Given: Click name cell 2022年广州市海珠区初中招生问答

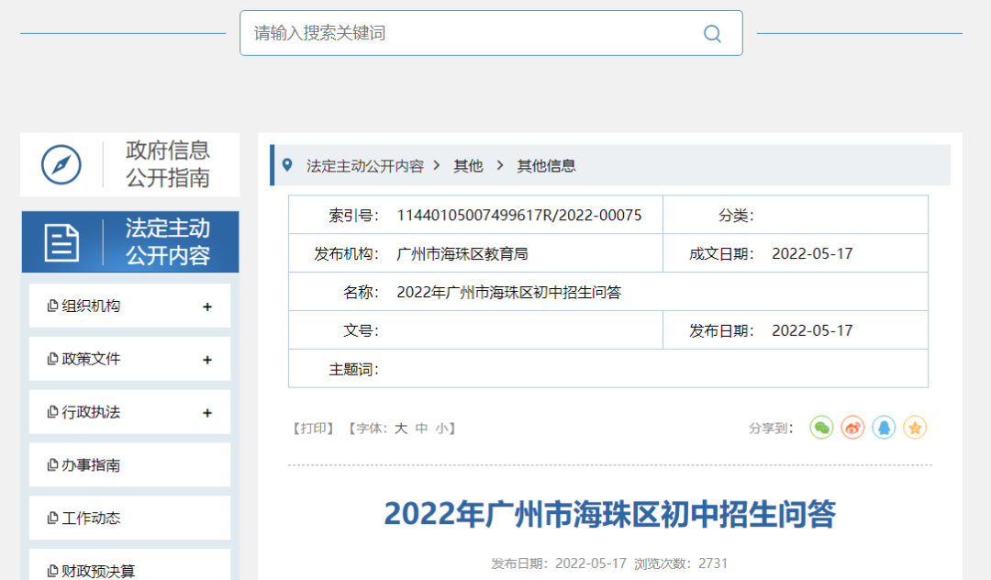Looking at the screenshot, I should tap(508, 293).
